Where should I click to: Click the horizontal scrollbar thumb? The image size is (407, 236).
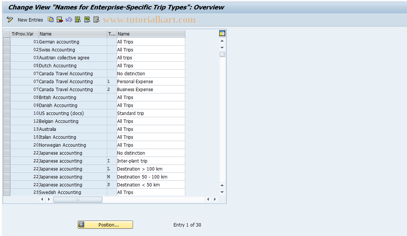tap(78, 199)
